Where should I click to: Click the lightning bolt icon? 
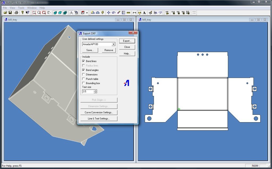(x=103, y=13)
